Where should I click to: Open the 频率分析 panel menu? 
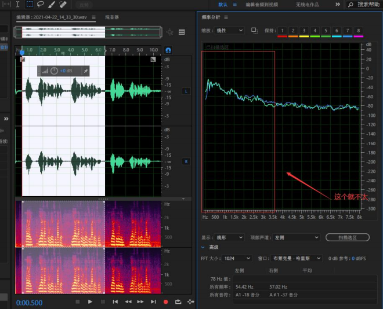click(x=226, y=17)
